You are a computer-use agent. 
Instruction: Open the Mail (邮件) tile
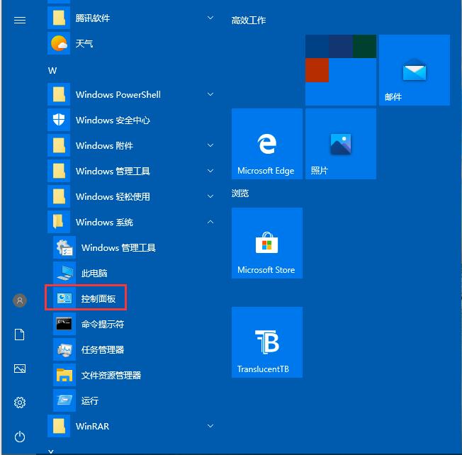[x=414, y=70]
